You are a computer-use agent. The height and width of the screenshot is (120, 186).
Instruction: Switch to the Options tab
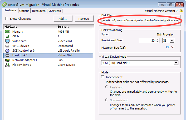(x=24, y=11)
